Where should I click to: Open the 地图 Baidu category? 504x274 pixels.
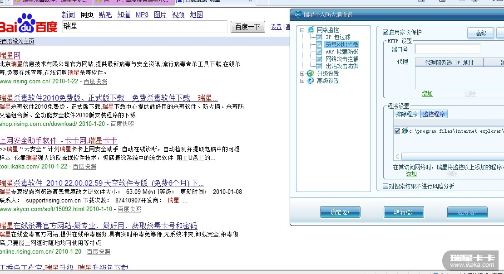point(197,15)
